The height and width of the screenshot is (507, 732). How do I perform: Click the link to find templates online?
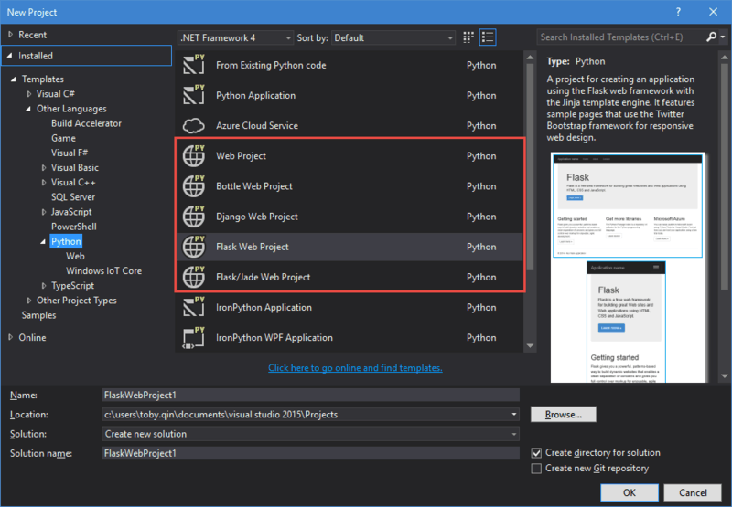click(x=355, y=367)
